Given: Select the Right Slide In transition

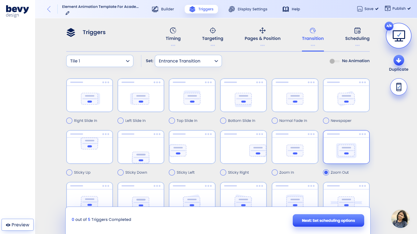Looking at the screenshot, I should tap(69, 121).
